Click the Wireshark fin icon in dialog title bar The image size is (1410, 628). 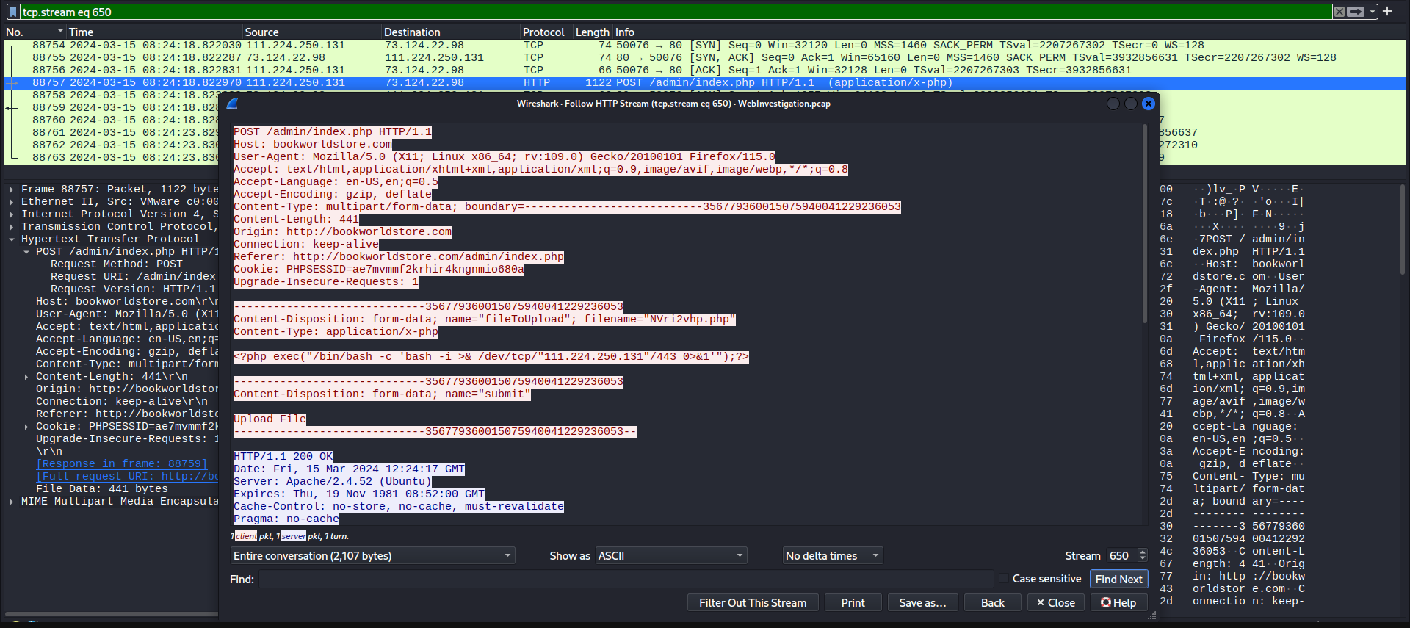click(x=232, y=104)
